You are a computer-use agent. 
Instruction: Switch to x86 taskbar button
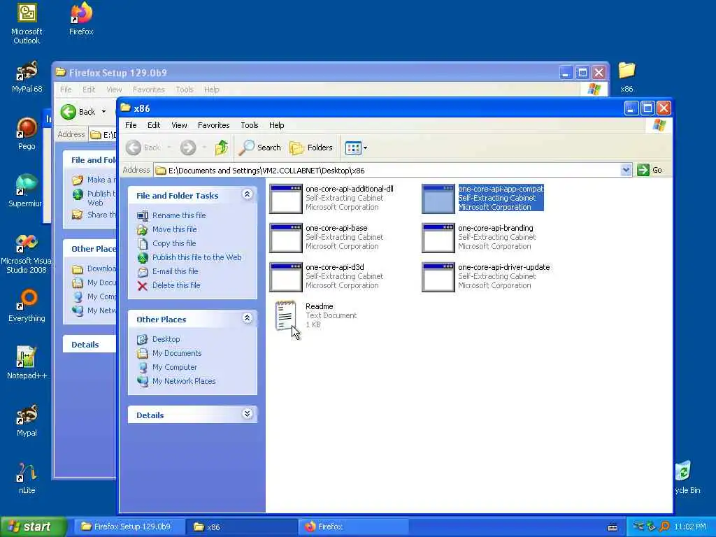pyautogui.click(x=241, y=527)
